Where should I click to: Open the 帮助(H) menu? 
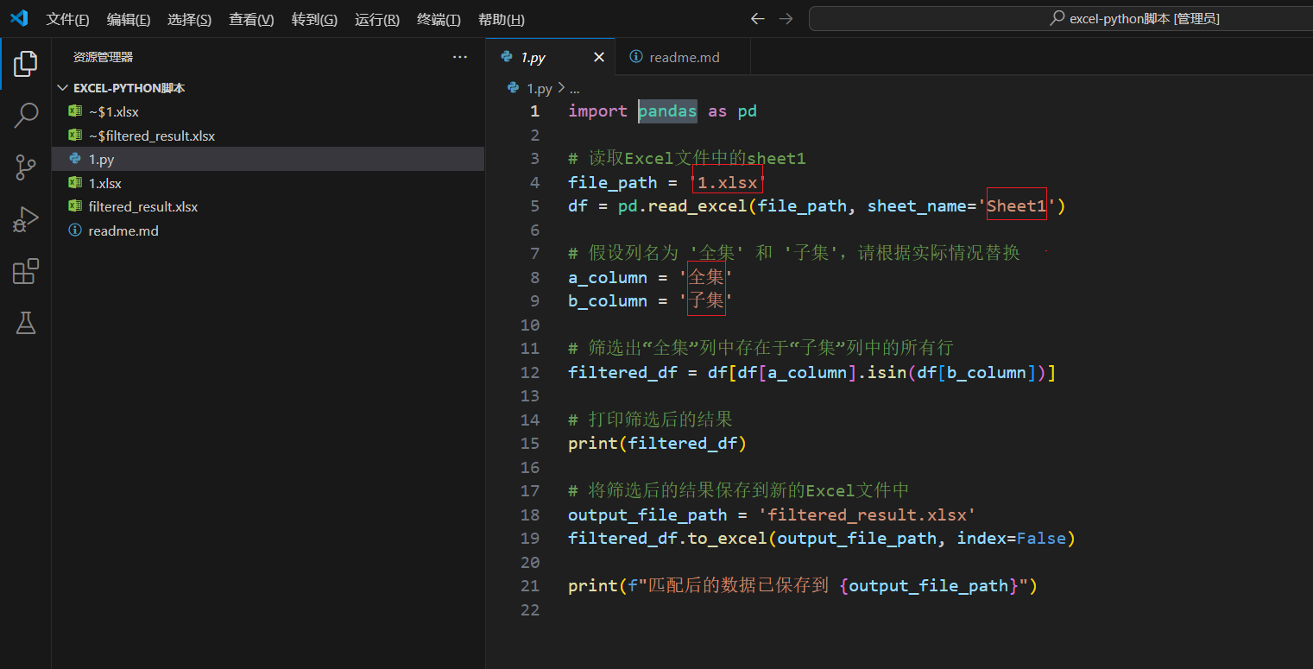[x=501, y=19]
